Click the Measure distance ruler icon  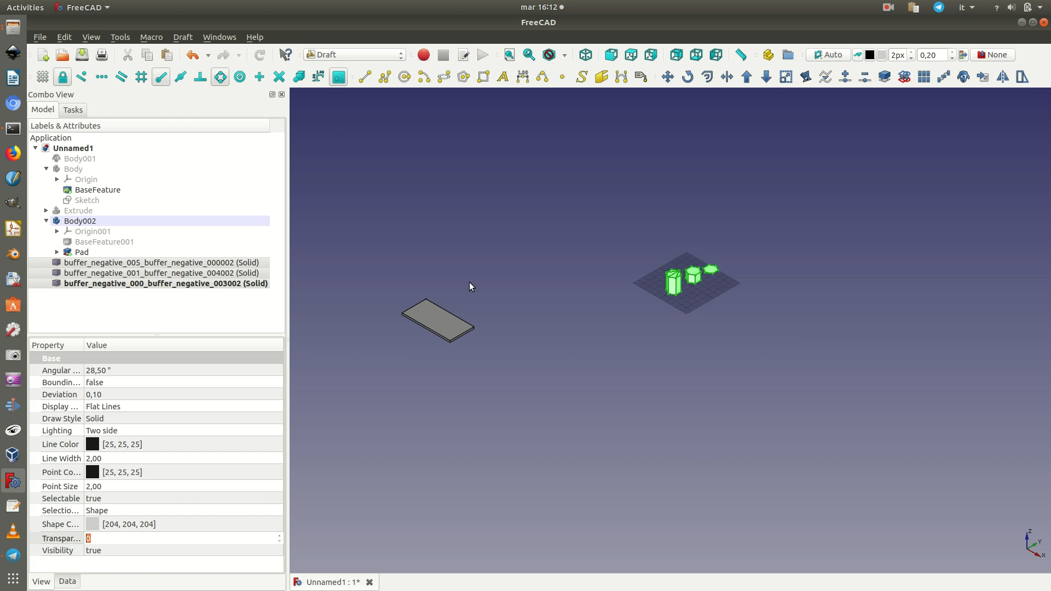coord(741,55)
